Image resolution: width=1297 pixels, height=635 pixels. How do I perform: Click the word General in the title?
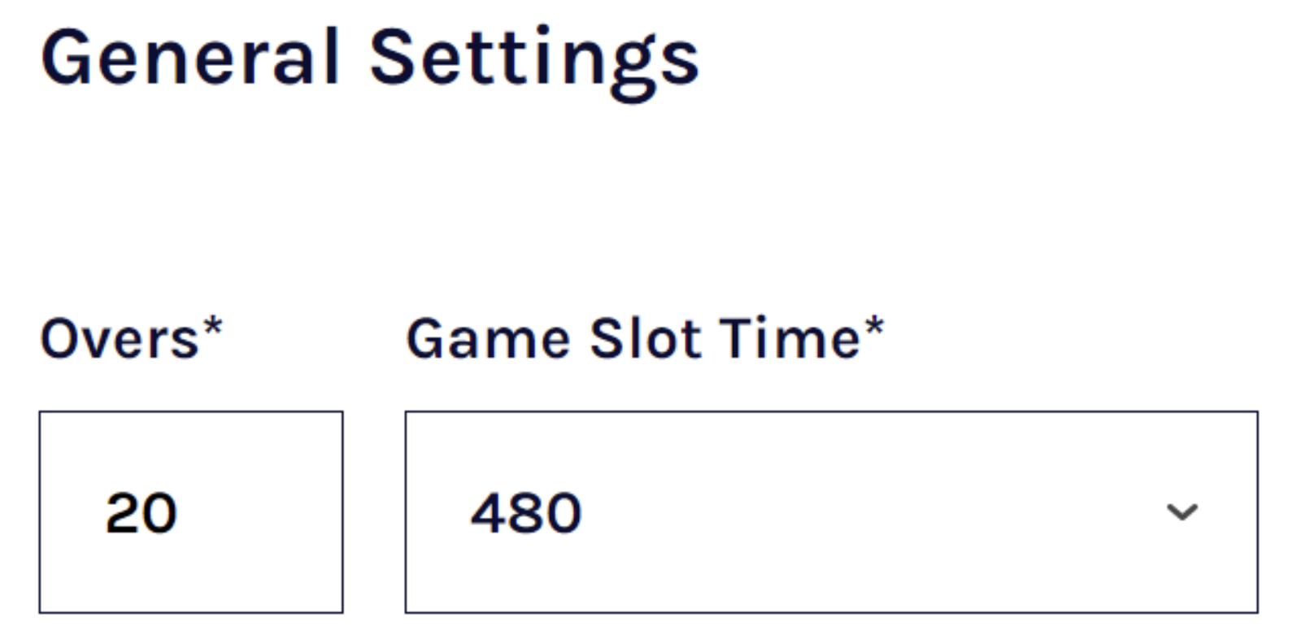point(190,57)
